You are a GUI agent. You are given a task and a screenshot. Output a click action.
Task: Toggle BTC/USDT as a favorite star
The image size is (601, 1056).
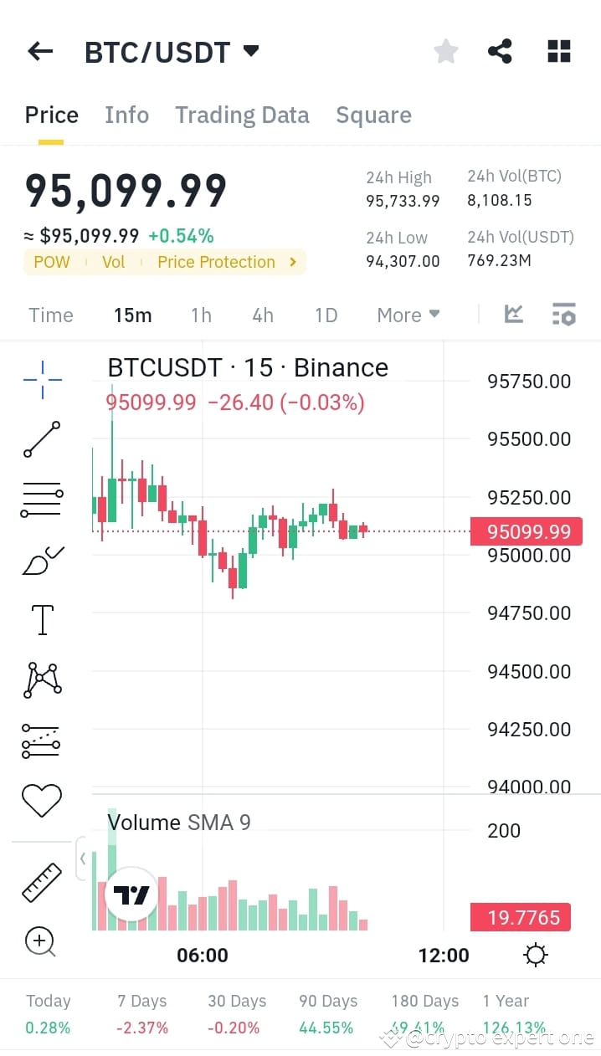point(445,50)
